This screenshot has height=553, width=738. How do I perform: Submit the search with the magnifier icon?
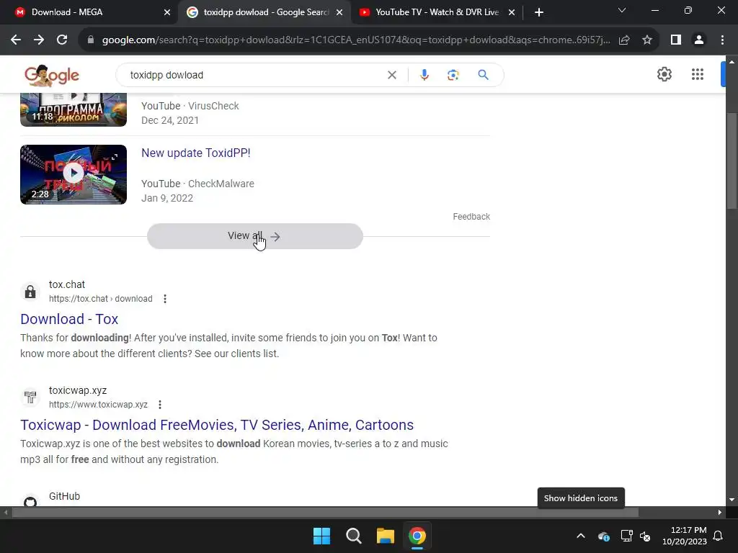tap(483, 75)
